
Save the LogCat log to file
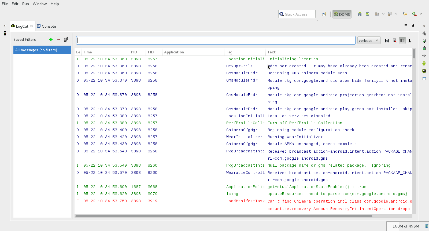click(x=387, y=41)
